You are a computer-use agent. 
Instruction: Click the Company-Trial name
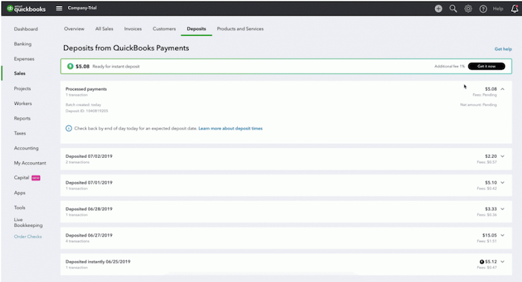pyautogui.click(x=82, y=8)
